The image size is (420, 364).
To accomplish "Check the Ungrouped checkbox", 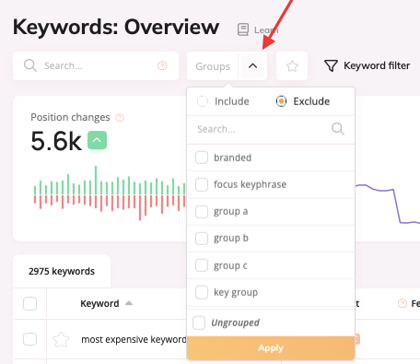I will pos(199,323).
